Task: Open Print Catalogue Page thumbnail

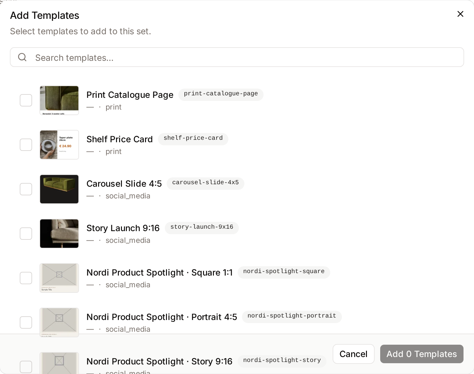Action: [x=59, y=100]
